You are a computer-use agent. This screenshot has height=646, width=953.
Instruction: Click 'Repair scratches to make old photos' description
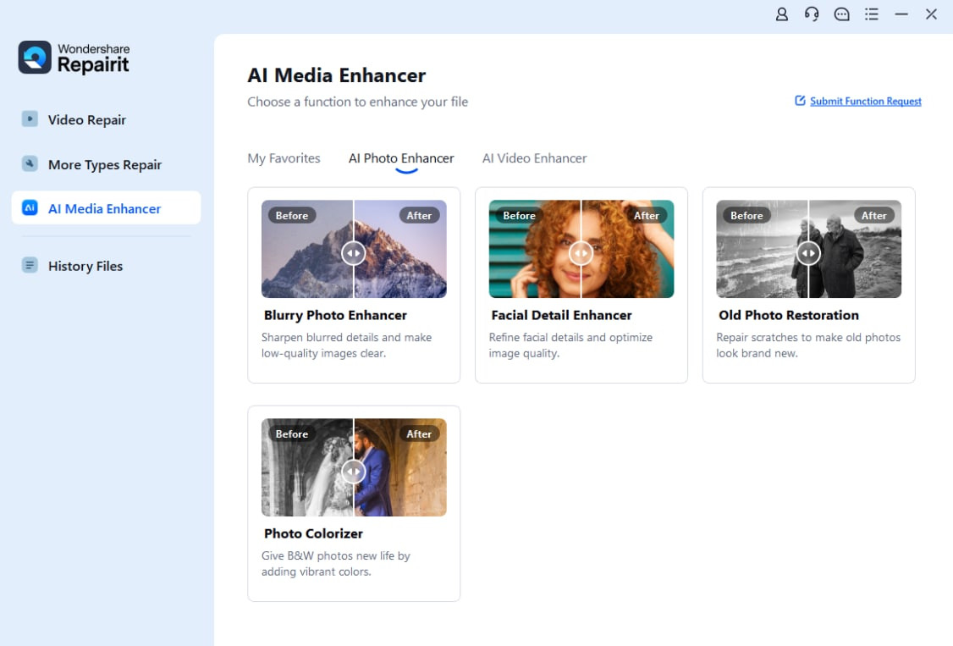(808, 345)
